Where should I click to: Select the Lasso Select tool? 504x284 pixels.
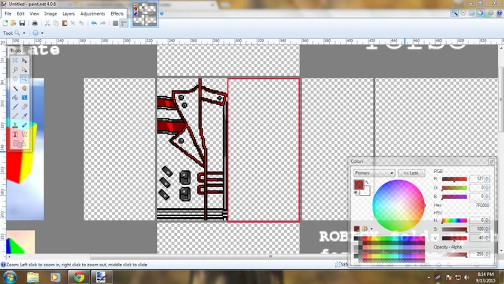(x=15, y=70)
